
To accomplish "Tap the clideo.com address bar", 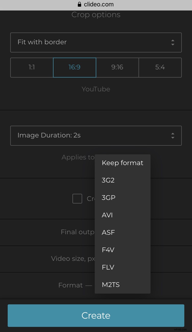I will point(96,4).
